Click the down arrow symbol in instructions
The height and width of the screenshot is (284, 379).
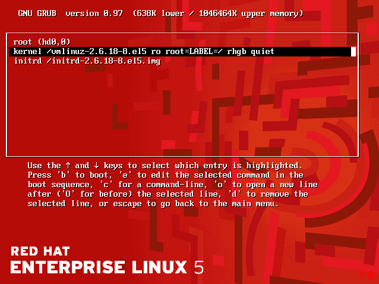pos(96,166)
